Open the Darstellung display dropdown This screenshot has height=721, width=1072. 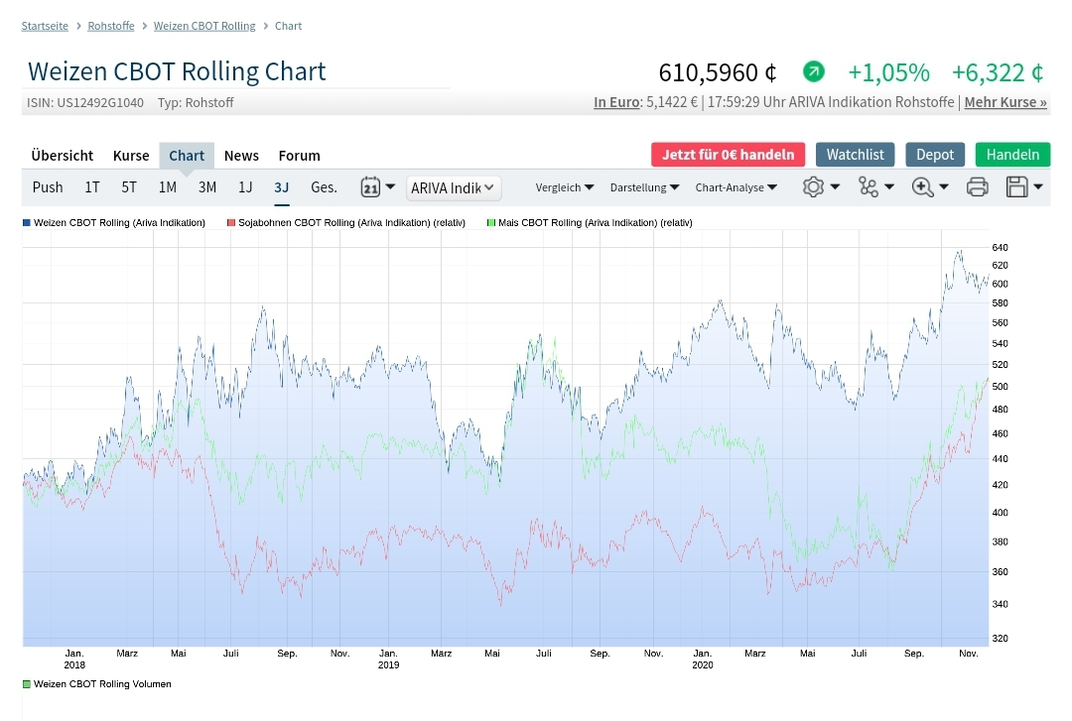[644, 187]
